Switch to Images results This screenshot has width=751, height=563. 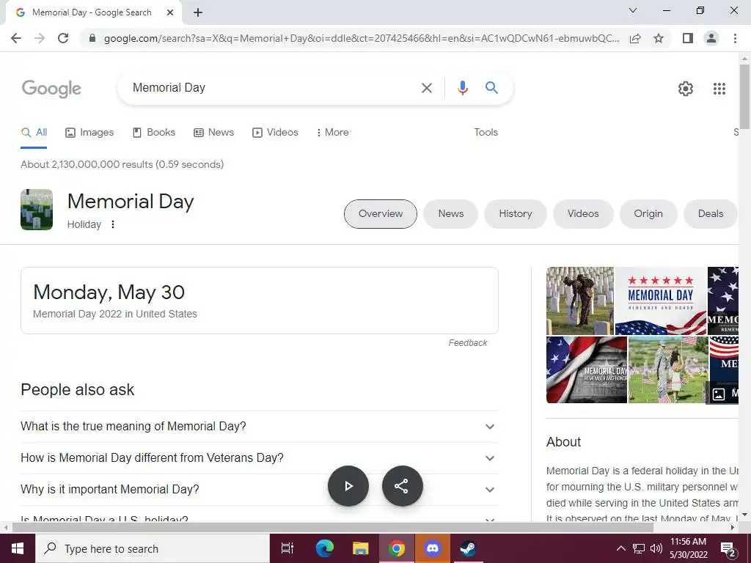pos(89,133)
